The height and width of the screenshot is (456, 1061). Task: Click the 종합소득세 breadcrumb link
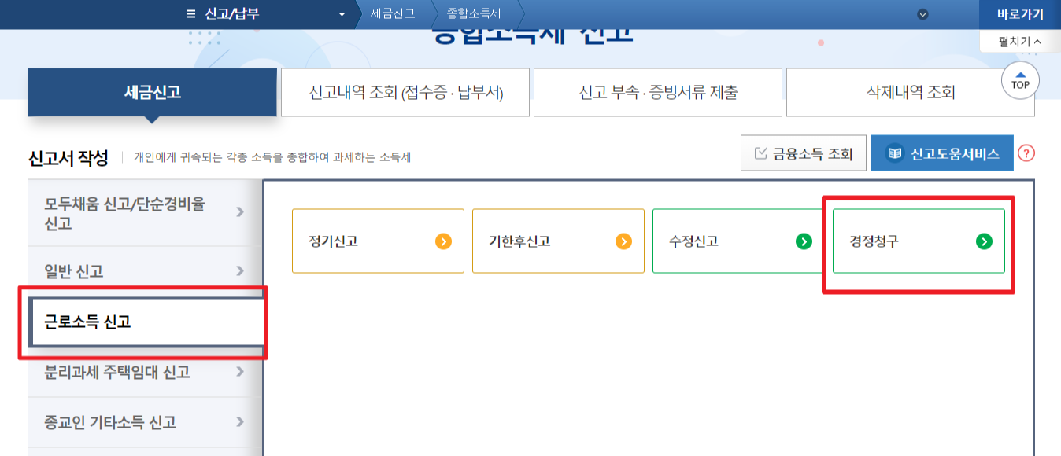coord(472,13)
